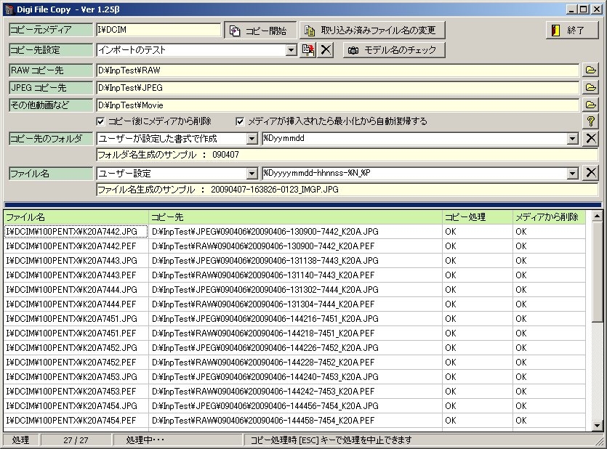Open folder browser for the Movie destination

click(591, 105)
